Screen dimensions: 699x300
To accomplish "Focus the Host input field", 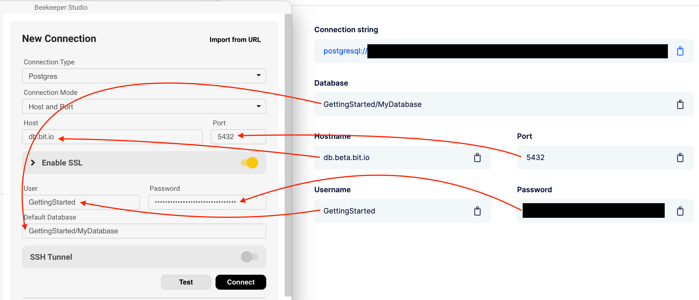I will click(x=112, y=137).
